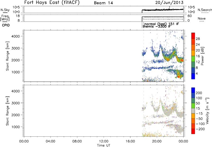Screen dimensions: 212x147
Task: Click the Power [dB] color bar
Action: coord(193,56)
